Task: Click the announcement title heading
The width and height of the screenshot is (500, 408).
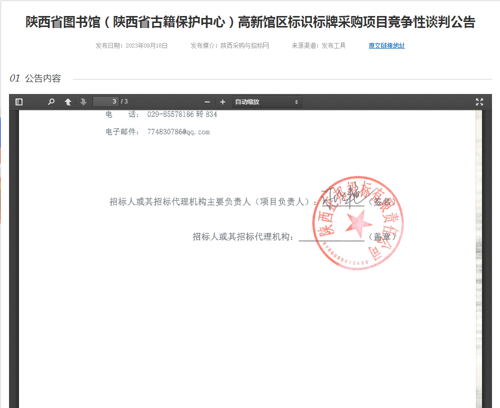Action: [x=250, y=22]
